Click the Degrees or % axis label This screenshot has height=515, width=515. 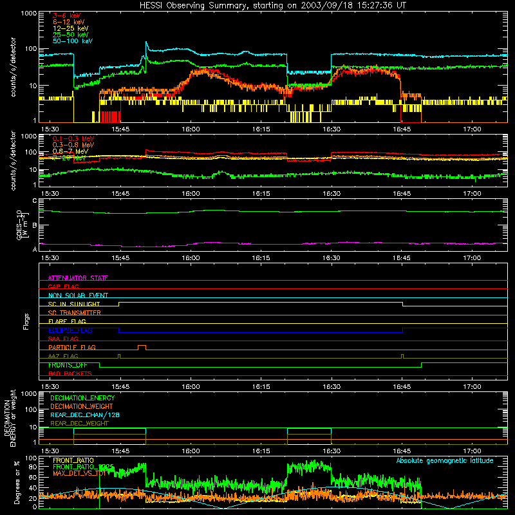pos(17,482)
